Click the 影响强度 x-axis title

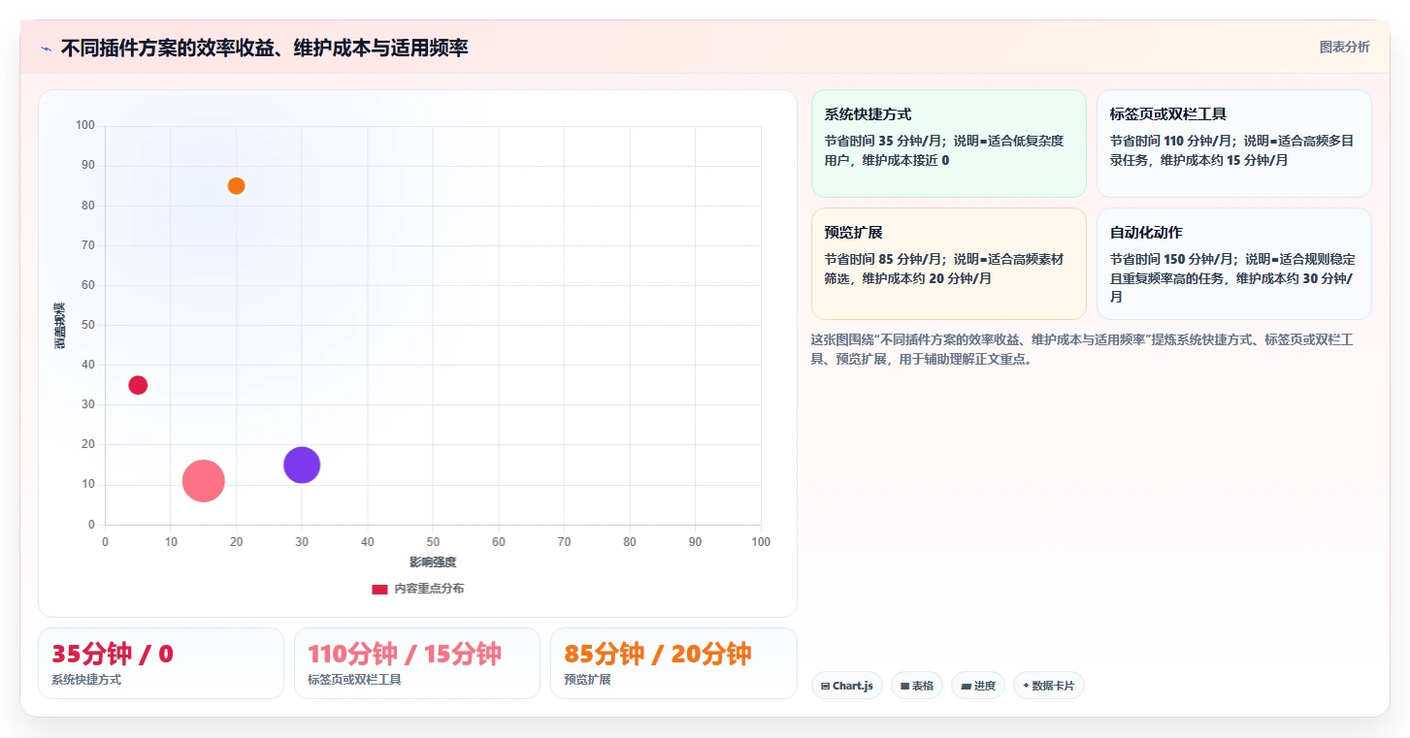click(433, 562)
